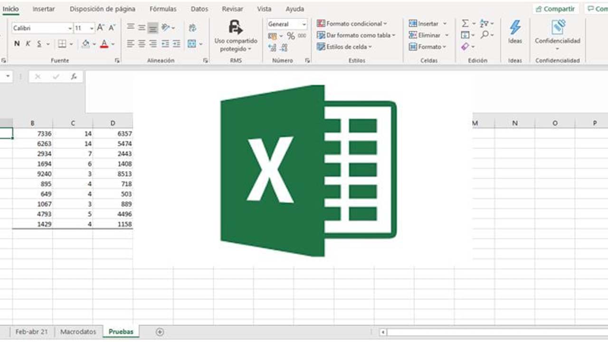Click the Autosuma icon

(465, 22)
